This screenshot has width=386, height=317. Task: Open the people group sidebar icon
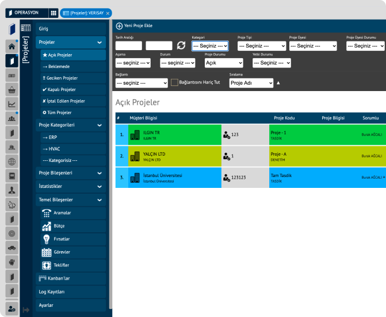(x=12, y=119)
